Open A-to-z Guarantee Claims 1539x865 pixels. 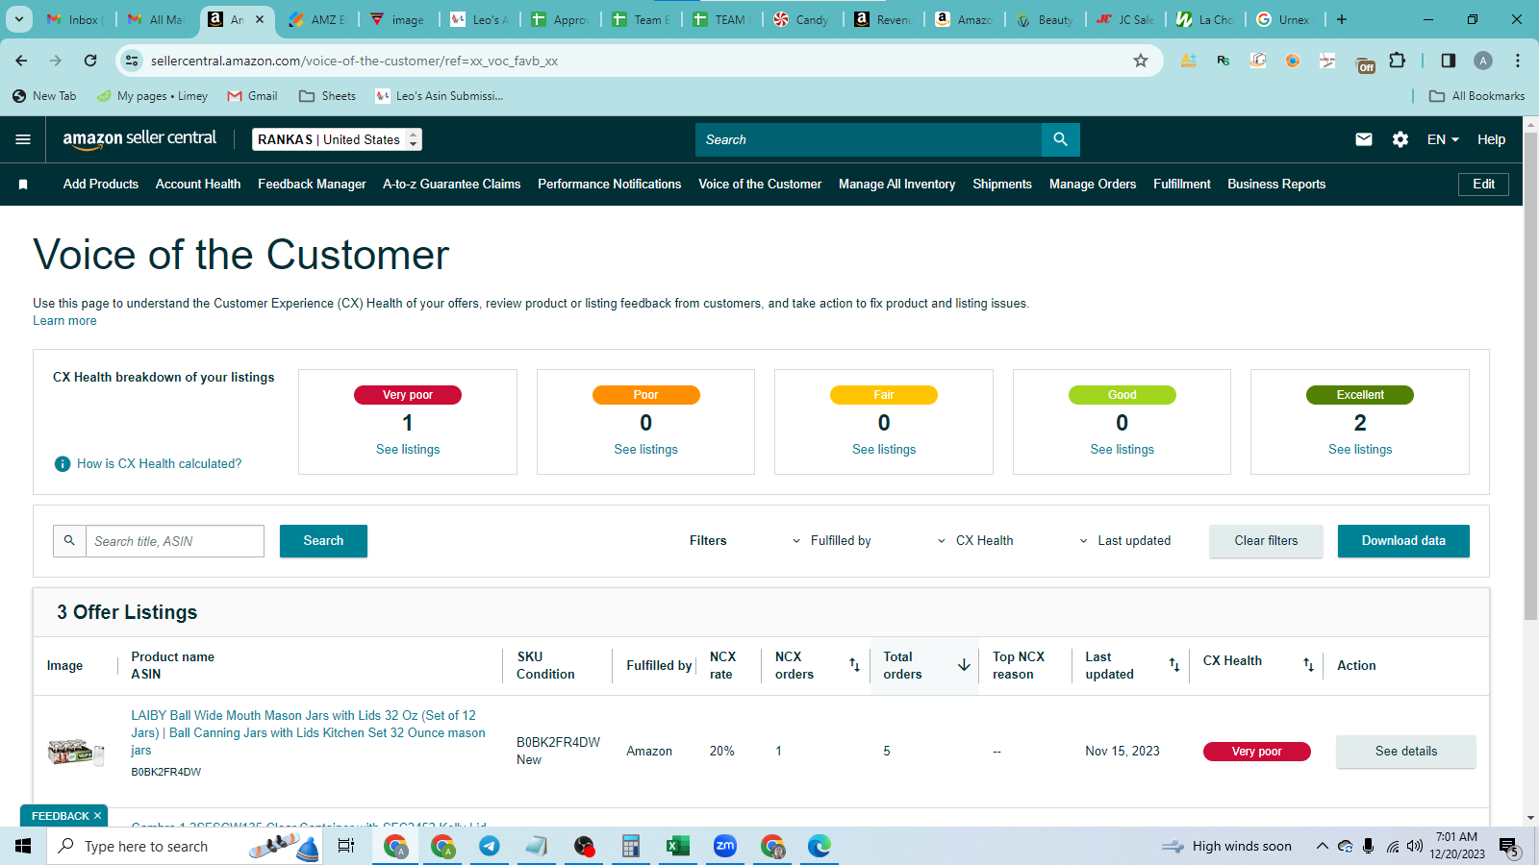pos(452,185)
